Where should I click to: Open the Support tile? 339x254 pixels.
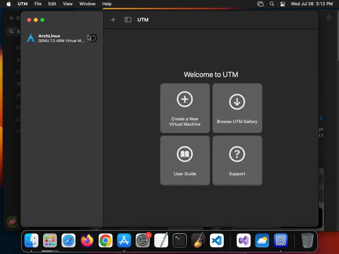point(237,160)
